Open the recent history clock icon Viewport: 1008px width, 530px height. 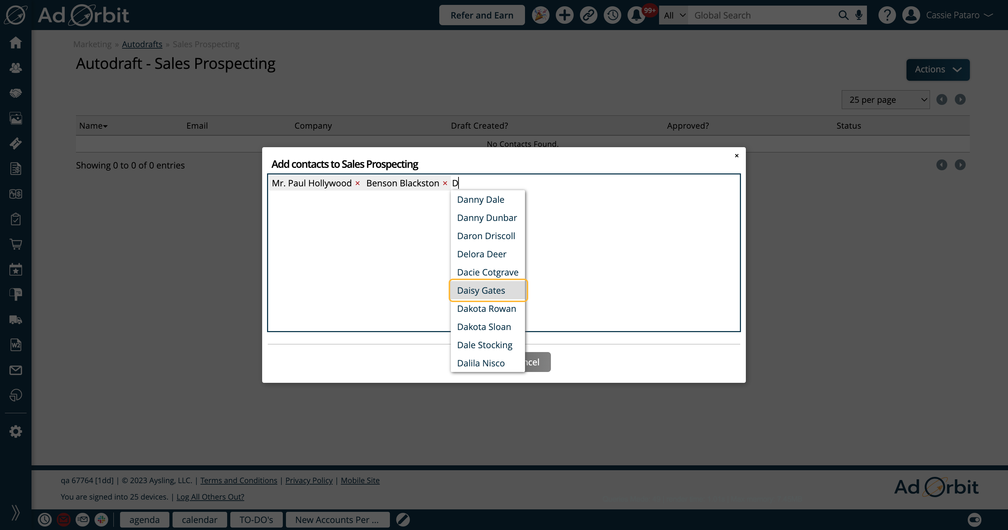(612, 15)
